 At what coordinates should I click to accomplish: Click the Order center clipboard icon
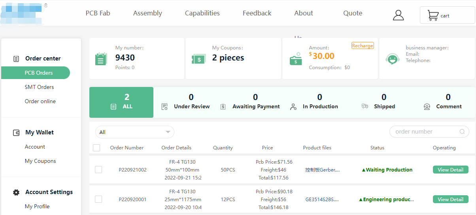point(16,58)
